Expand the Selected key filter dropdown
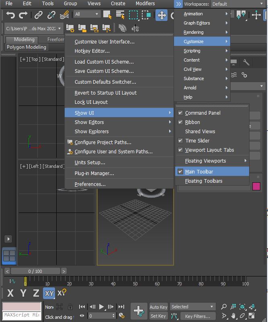Screen dimensions: 268x322 [x=192, y=307]
